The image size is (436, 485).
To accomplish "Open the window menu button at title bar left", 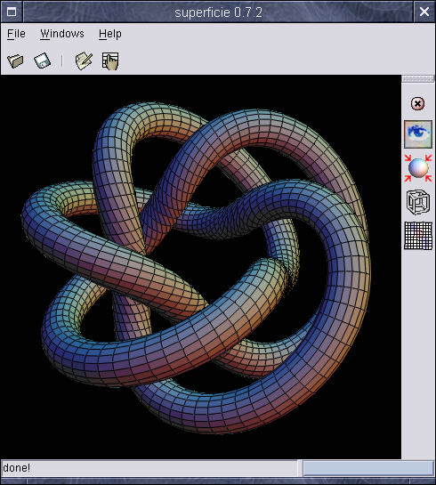I will pyautogui.click(x=12, y=12).
